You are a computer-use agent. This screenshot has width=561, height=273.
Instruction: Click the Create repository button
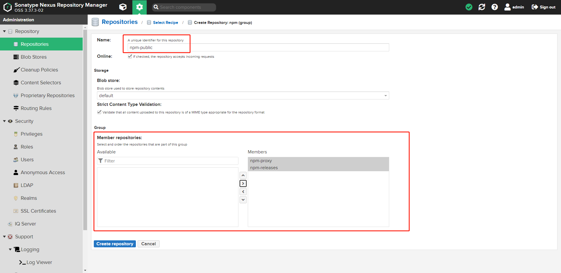[x=115, y=244]
